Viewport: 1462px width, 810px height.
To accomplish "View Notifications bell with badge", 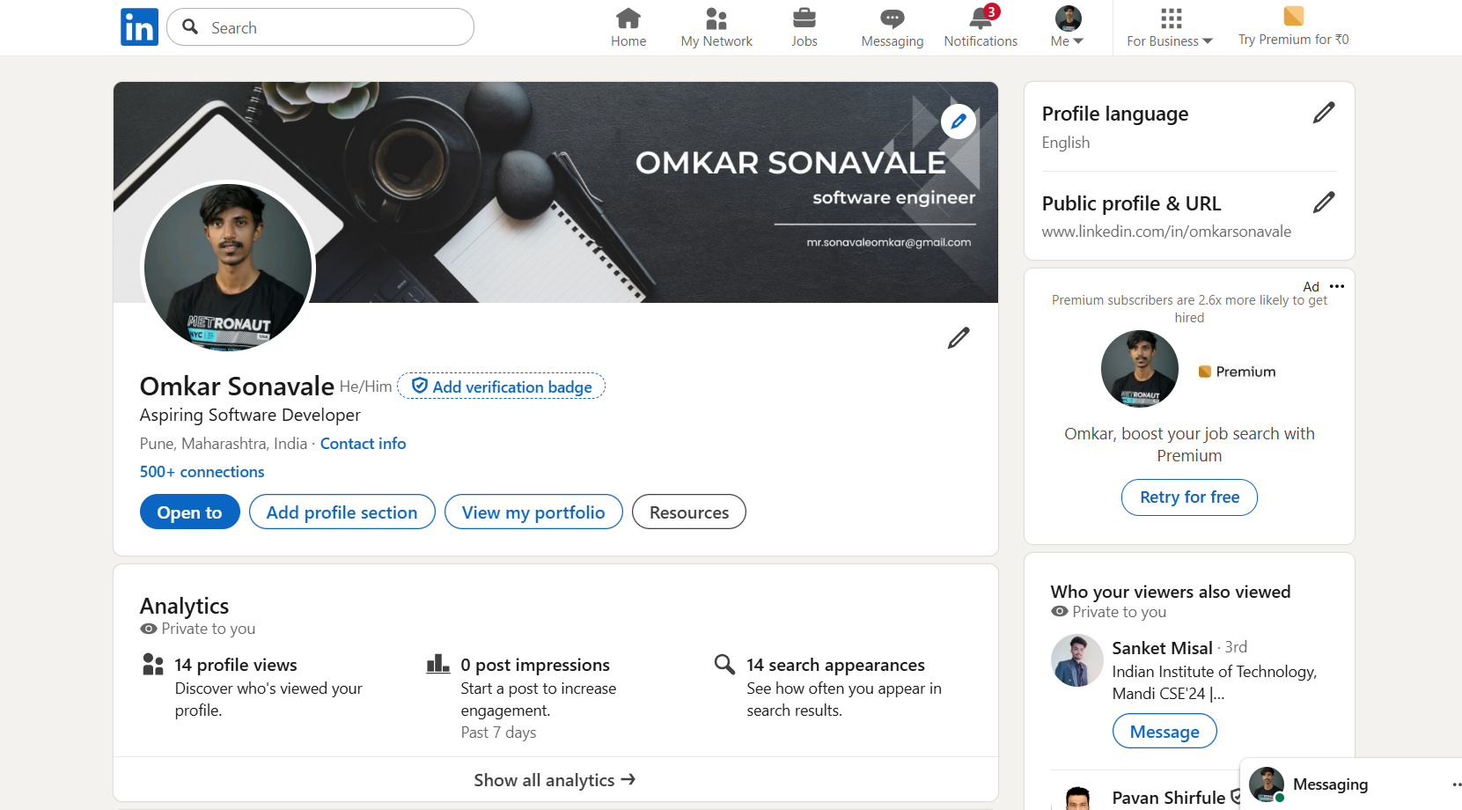I will click(x=981, y=18).
